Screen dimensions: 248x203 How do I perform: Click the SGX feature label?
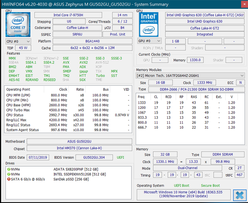click(82, 80)
